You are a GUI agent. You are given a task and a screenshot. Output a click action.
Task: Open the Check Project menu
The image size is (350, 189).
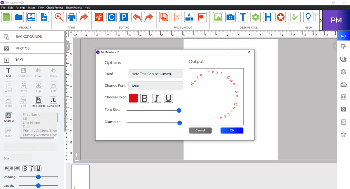(x=55, y=8)
